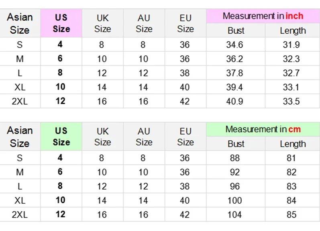Image resolution: width=320 pixels, height=231 pixels.
Task: Click the green US Size header cell
Action: click(x=61, y=136)
